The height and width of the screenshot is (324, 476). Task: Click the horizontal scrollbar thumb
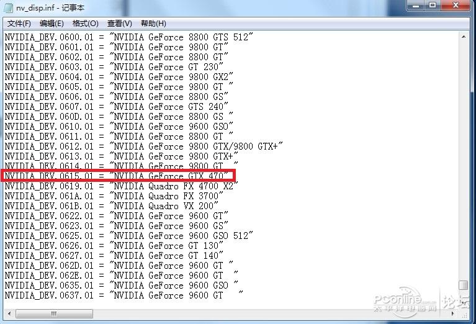point(54,313)
